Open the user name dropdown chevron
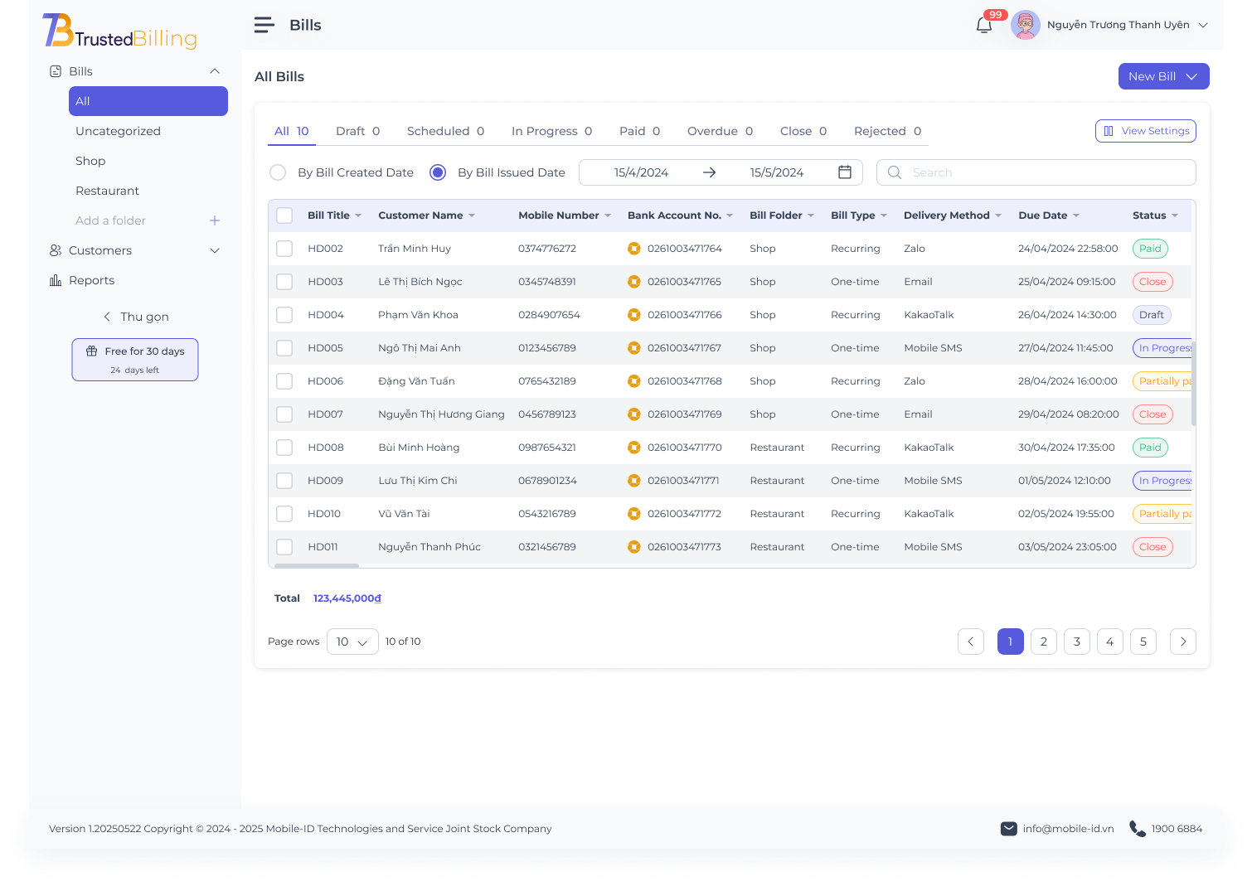1252x886 pixels. point(1203,25)
